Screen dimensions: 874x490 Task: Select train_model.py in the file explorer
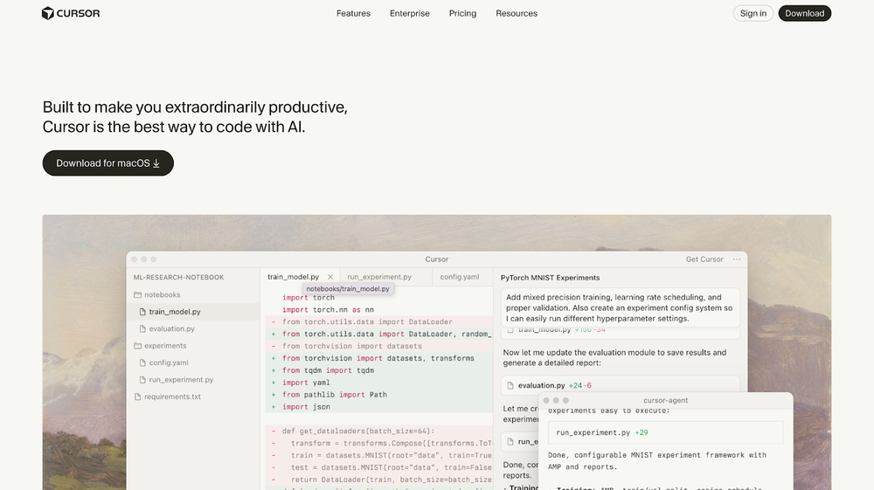point(175,312)
